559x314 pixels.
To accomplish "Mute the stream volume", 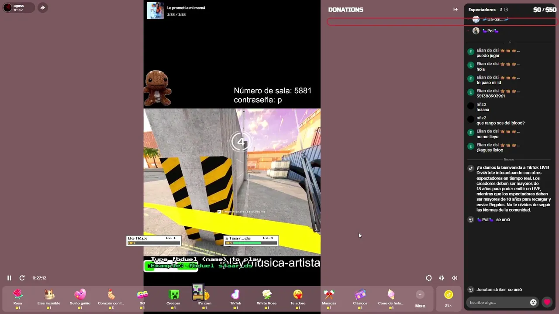I will pyautogui.click(x=455, y=278).
